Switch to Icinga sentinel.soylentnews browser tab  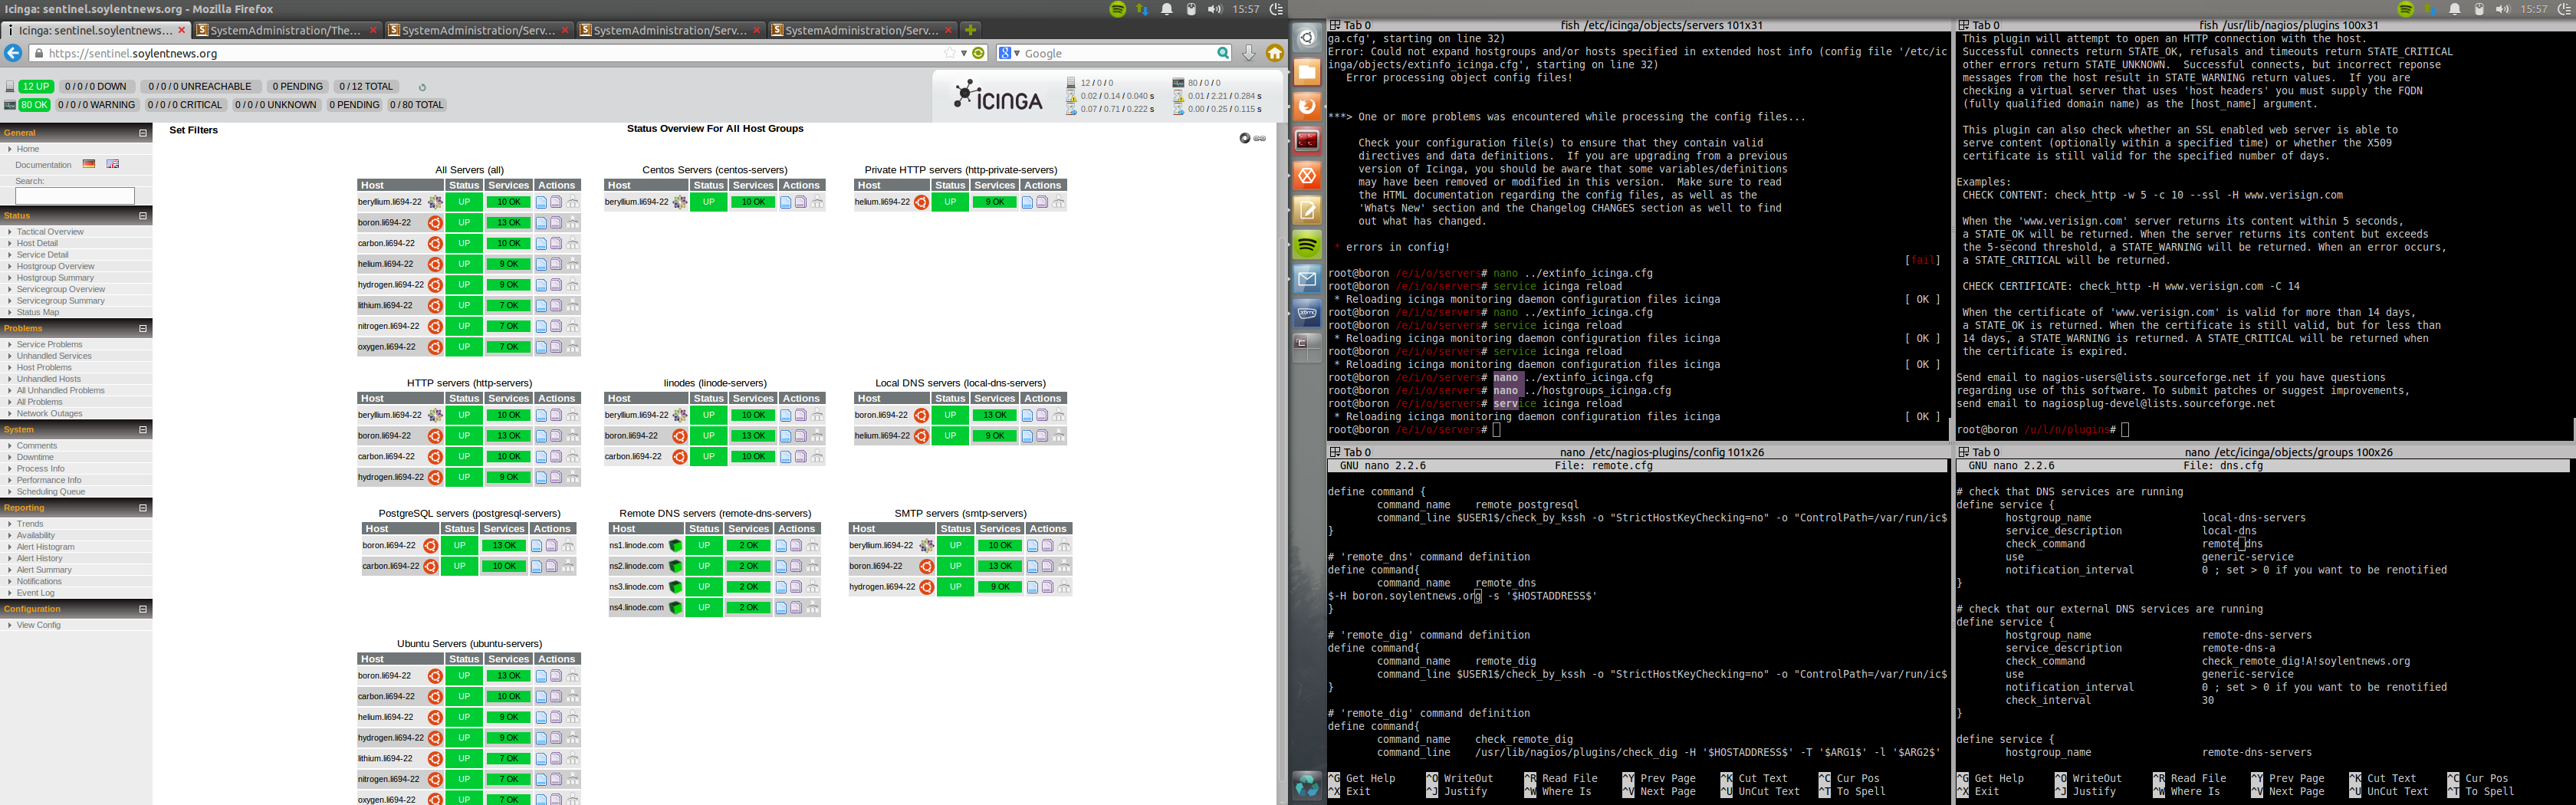[96, 30]
